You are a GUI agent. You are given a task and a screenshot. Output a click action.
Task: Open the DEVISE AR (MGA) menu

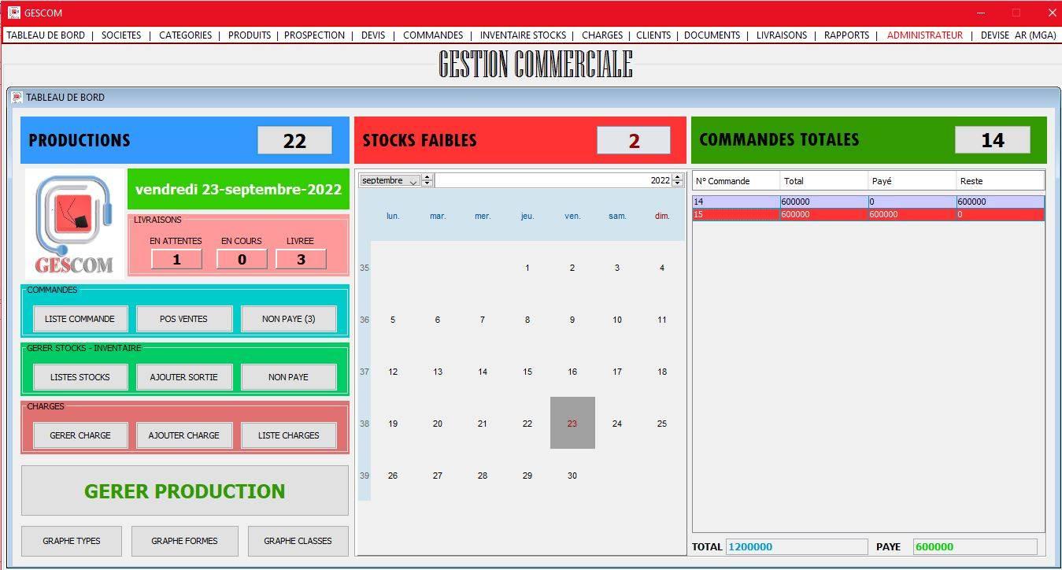coord(1018,35)
